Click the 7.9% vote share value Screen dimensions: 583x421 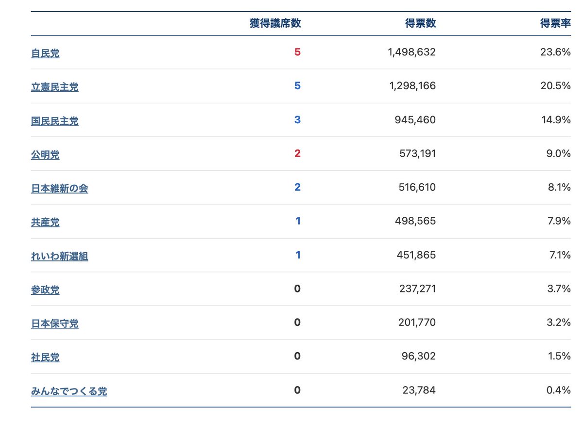(559, 221)
